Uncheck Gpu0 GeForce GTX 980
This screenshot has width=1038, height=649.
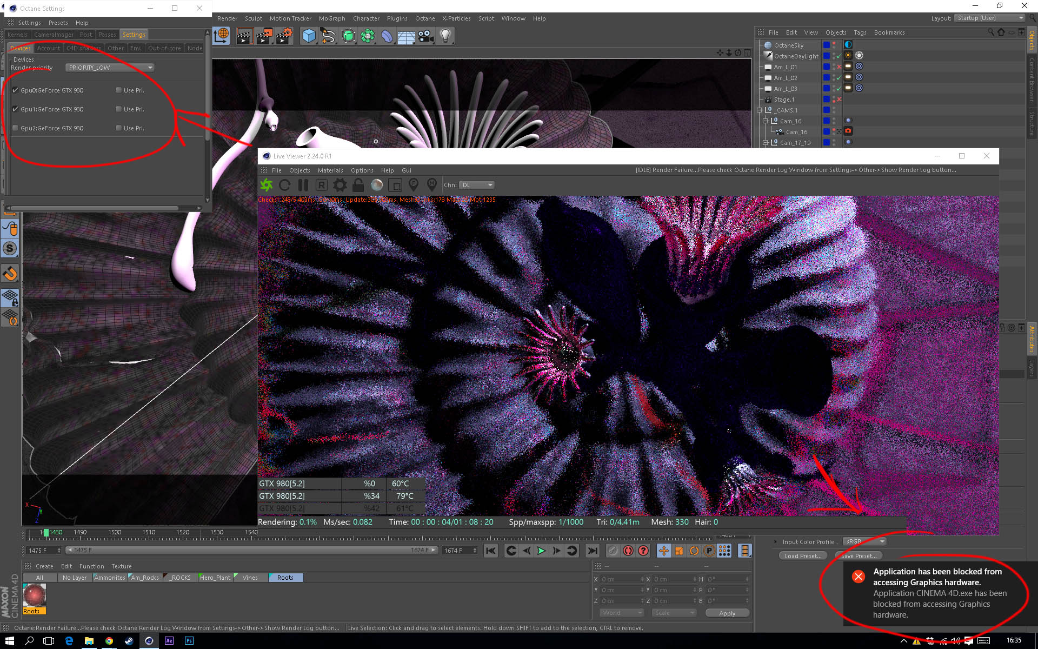coord(16,90)
